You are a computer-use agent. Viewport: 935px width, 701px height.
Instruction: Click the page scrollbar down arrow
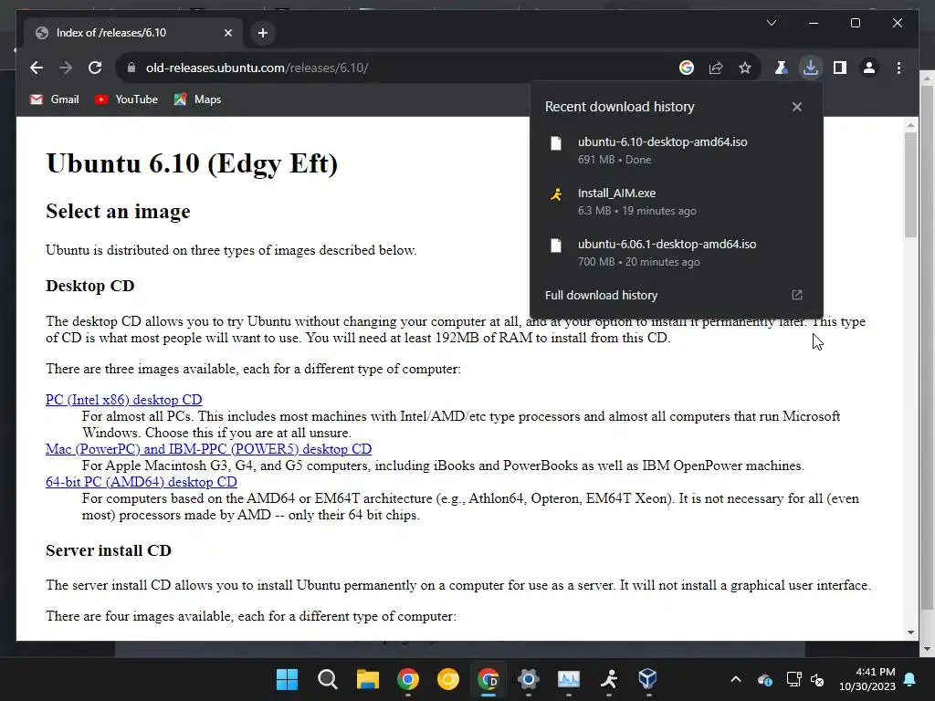pos(910,633)
